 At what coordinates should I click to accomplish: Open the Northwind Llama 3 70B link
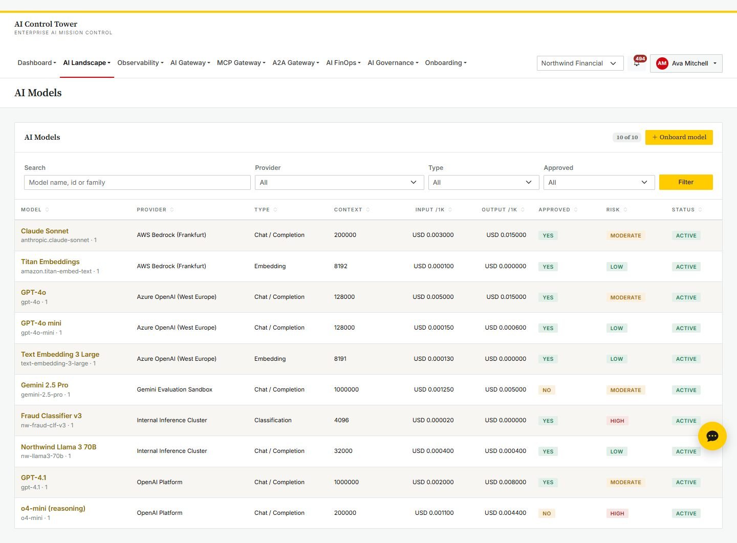(59, 447)
